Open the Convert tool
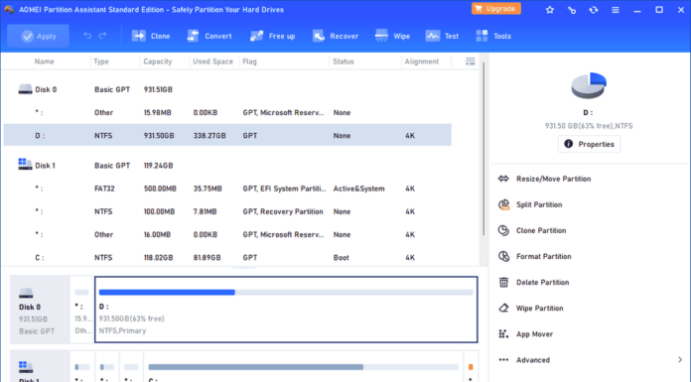Image resolution: width=691 pixels, height=382 pixels. (209, 36)
